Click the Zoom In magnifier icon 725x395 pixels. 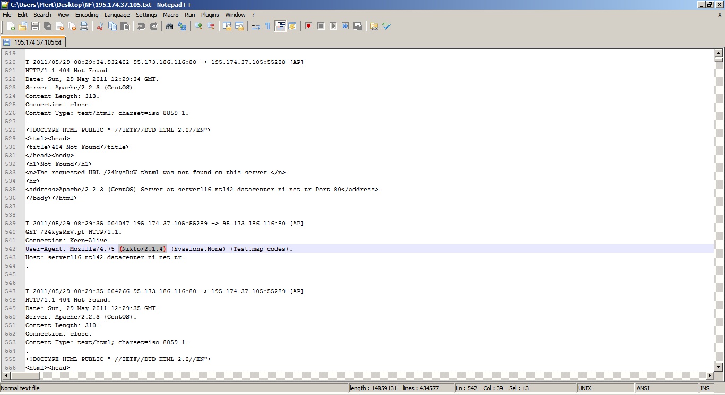(198, 26)
